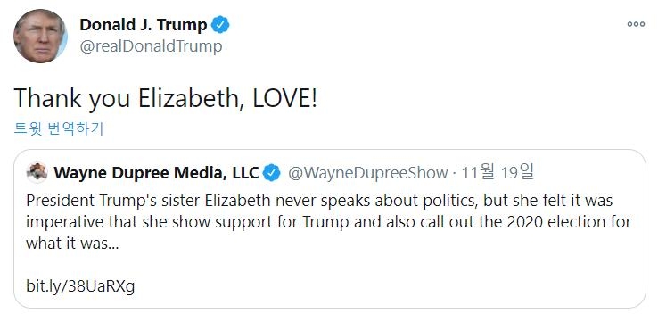Open the quoted tweet's body paragraph
The image size is (658, 322).
329,222
